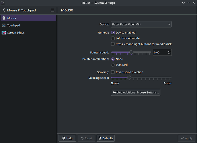Select the Mouse sidebar entry
The image size is (197, 143).
point(28,18)
